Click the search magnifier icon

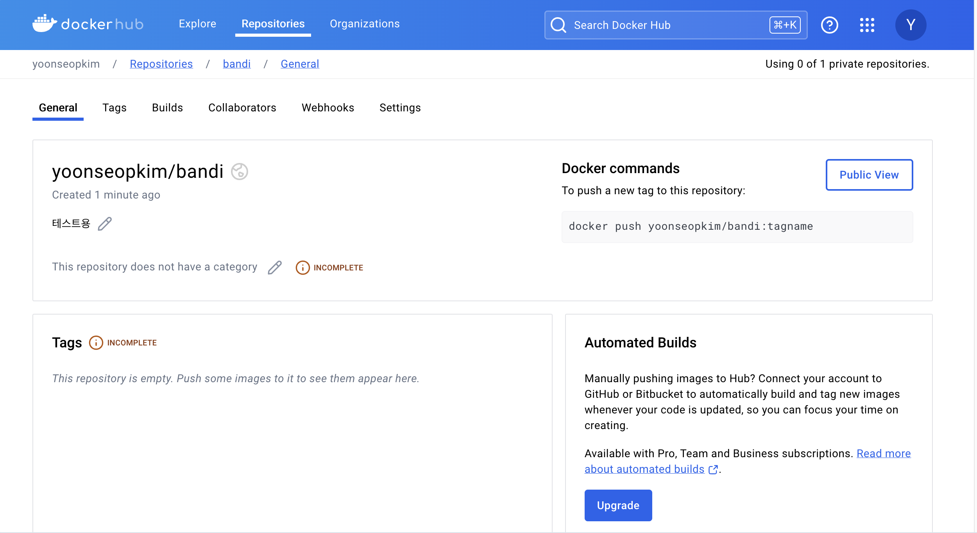[558, 25]
